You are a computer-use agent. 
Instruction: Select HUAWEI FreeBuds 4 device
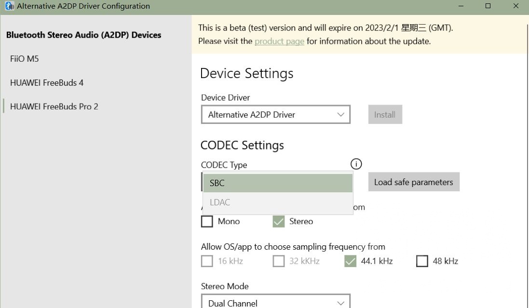click(47, 82)
